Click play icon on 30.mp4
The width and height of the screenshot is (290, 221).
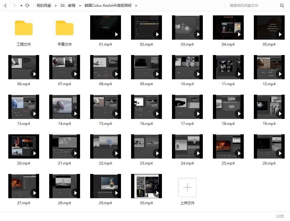coord(157,193)
